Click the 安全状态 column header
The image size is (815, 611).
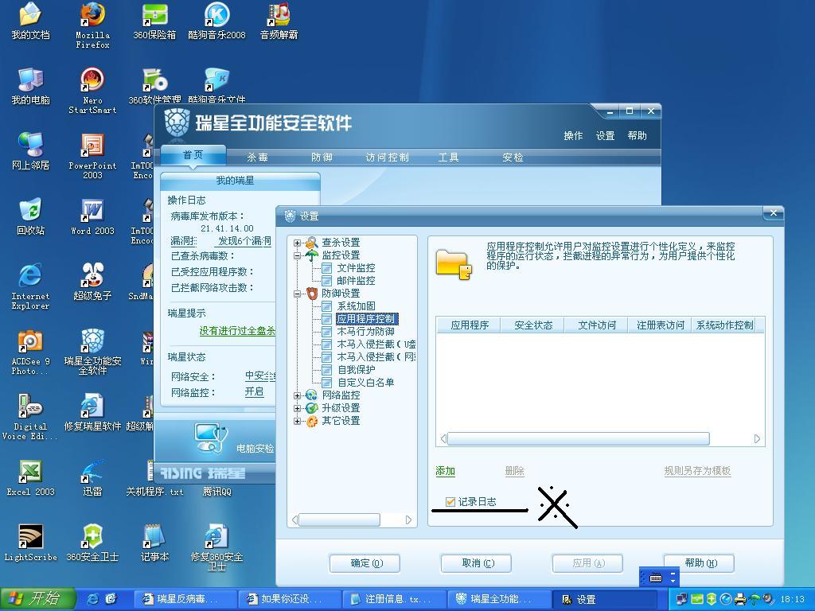click(532, 325)
